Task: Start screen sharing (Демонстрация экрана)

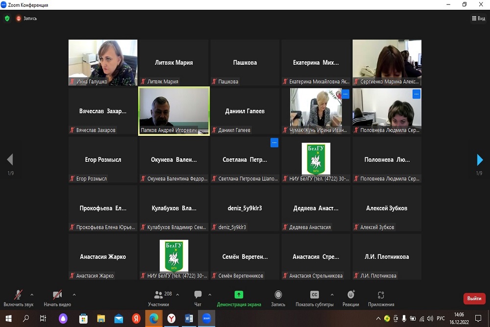Action: tap(239, 298)
